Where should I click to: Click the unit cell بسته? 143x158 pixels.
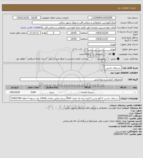click(52, 92)
